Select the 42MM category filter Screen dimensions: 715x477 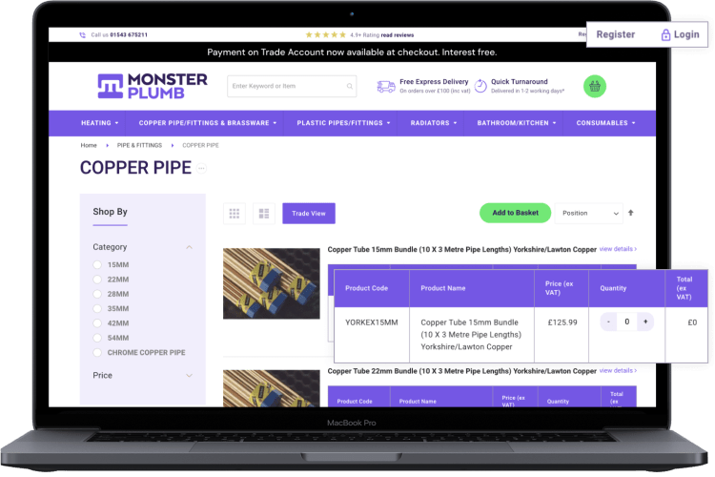click(x=112, y=323)
